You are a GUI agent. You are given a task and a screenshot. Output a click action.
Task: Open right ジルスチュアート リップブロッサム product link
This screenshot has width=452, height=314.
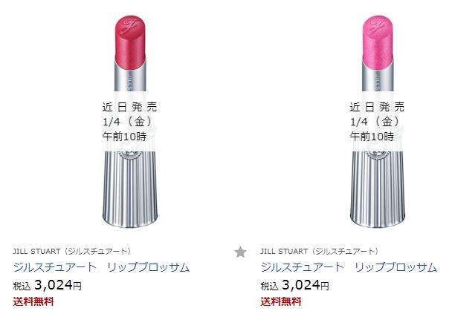click(349, 267)
